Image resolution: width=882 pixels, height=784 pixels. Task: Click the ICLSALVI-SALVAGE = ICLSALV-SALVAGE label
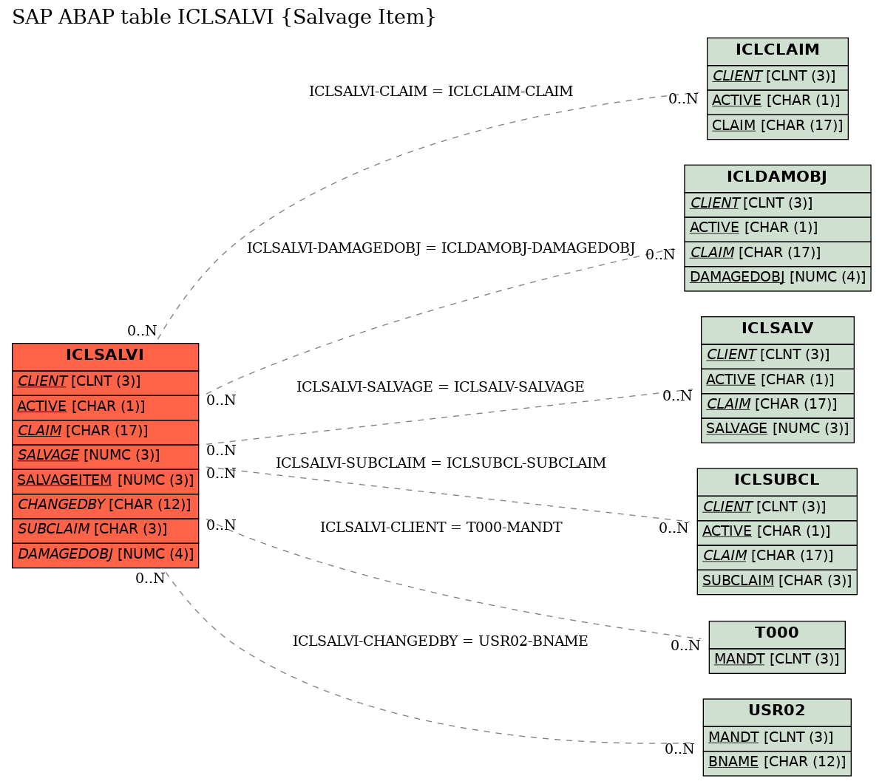click(441, 386)
